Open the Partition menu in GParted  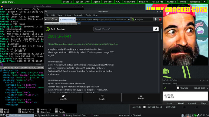pos(166,84)
